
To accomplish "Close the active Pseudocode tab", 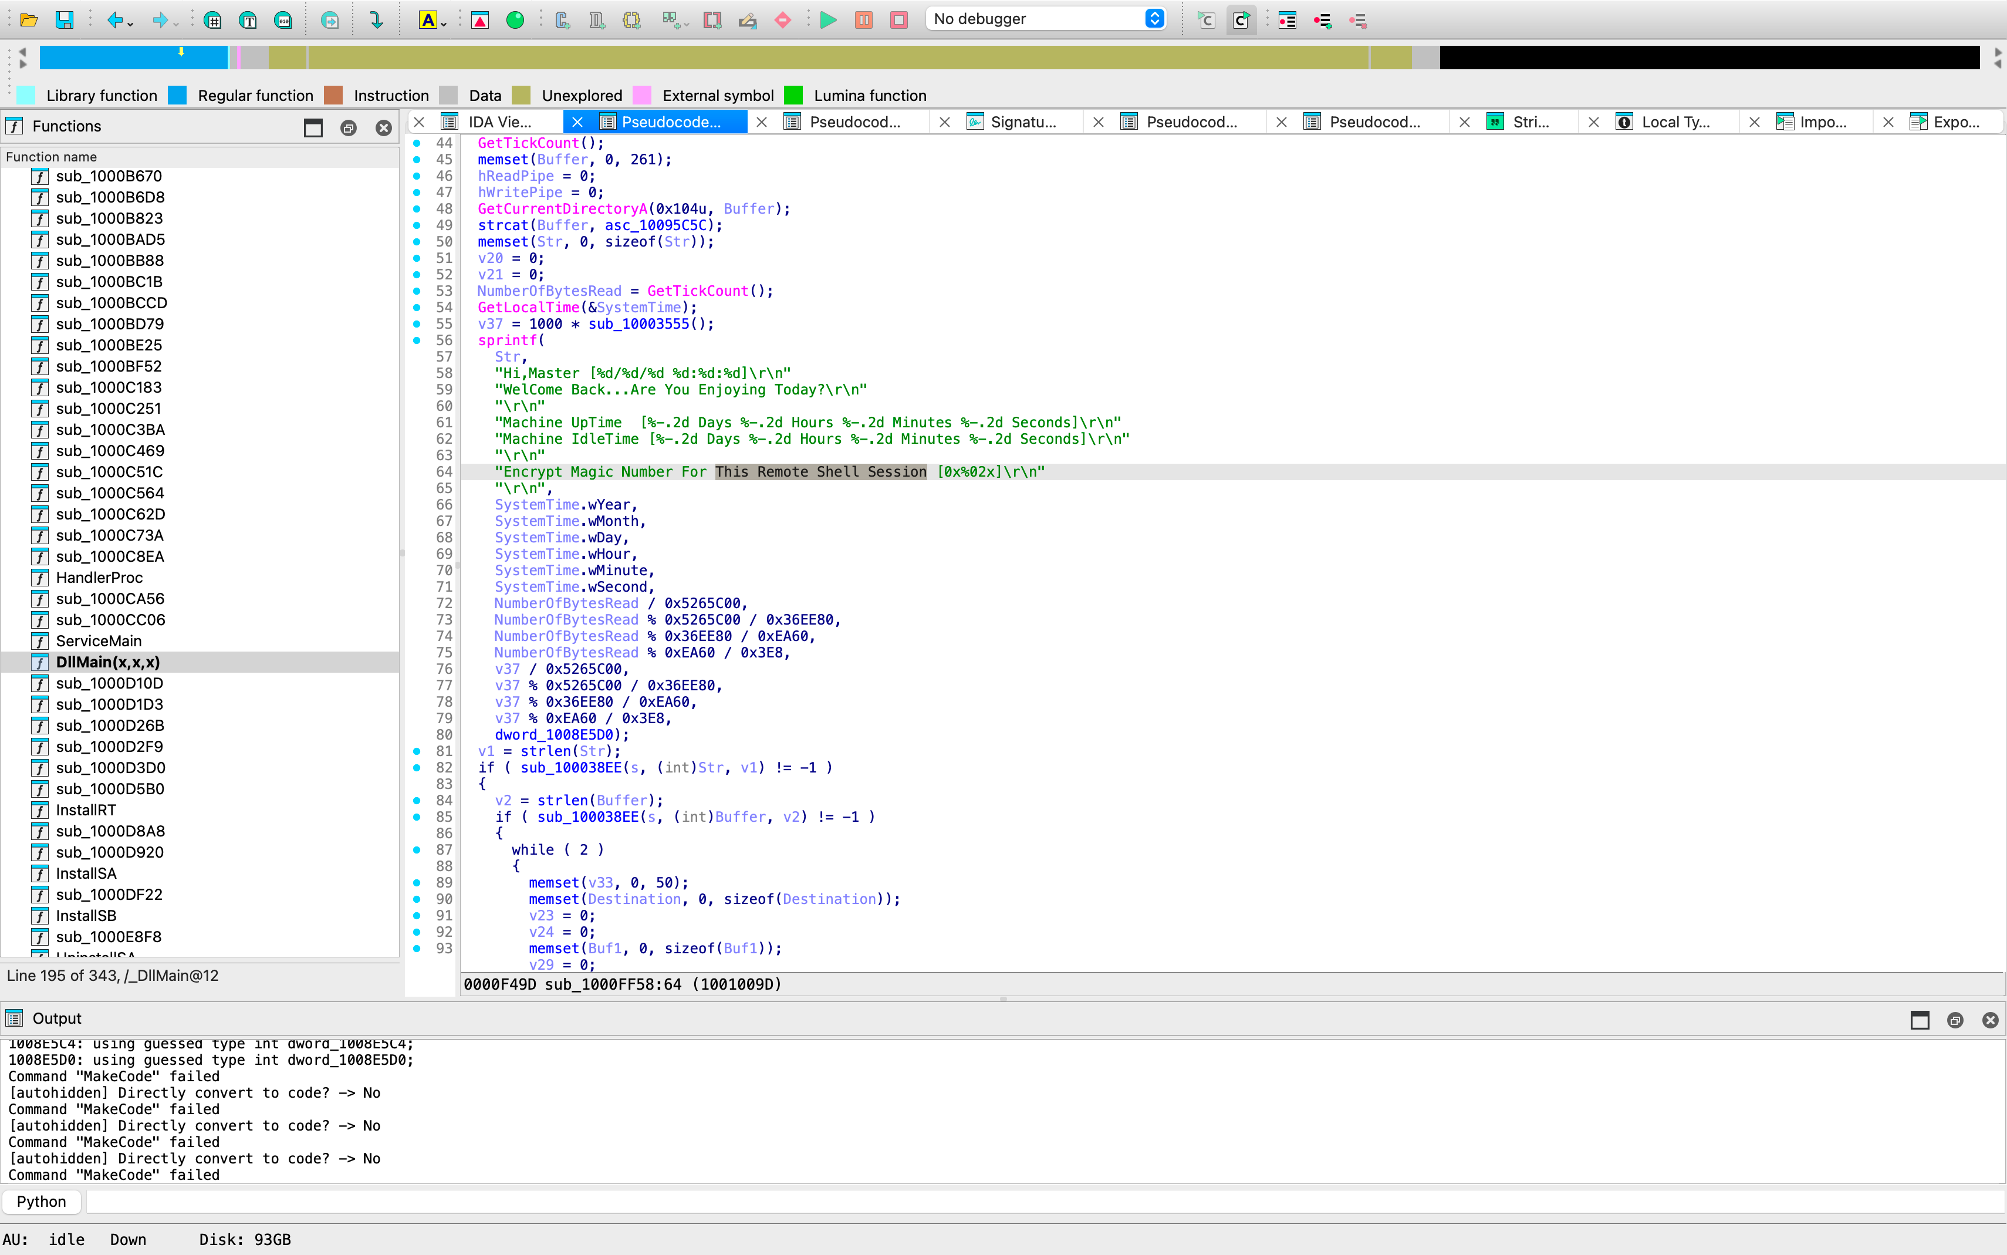I will tap(577, 122).
